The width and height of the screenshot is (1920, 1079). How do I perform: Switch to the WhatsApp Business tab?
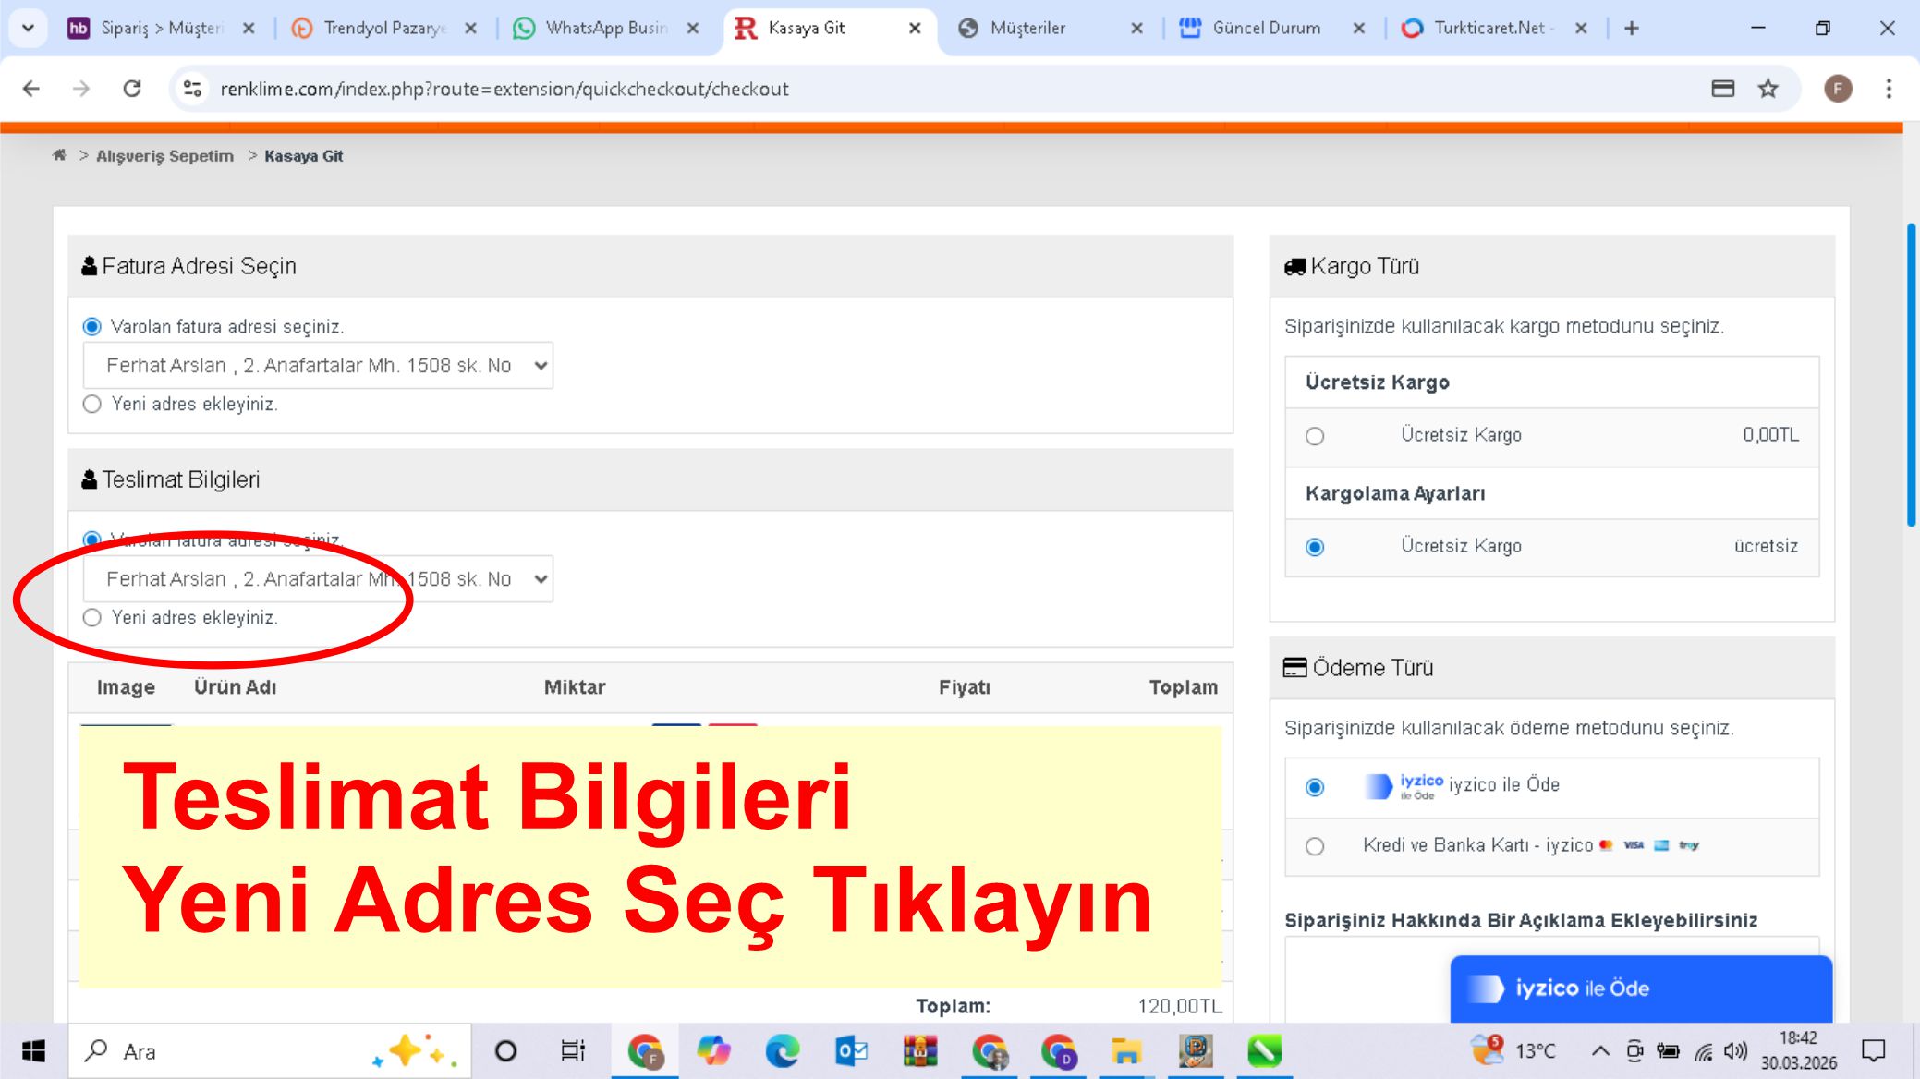(605, 28)
